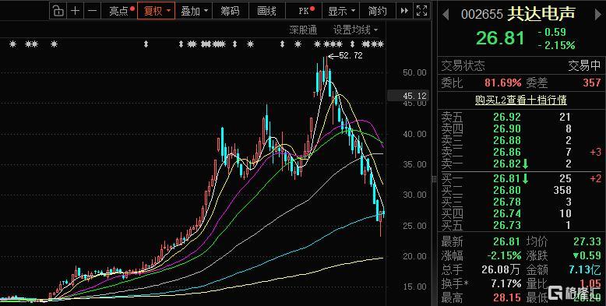Select the 画线 drawing tools item
The image size is (606, 306).
[x=267, y=11]
